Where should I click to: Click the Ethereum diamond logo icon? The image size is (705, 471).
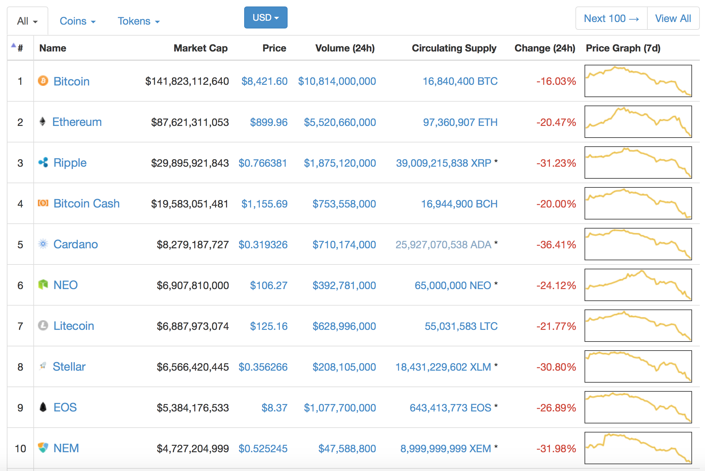[x=42, y=122]
